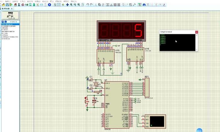
Task: Toggle the grid display icon
Action: click(59, 5)
